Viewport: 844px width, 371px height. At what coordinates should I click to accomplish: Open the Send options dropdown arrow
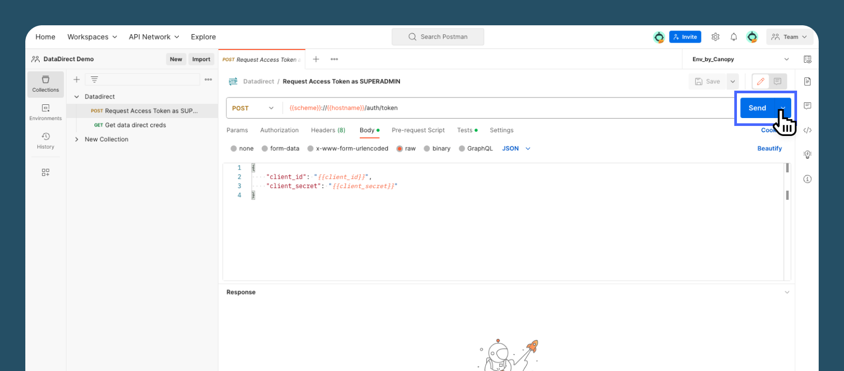tap(783, 108)
